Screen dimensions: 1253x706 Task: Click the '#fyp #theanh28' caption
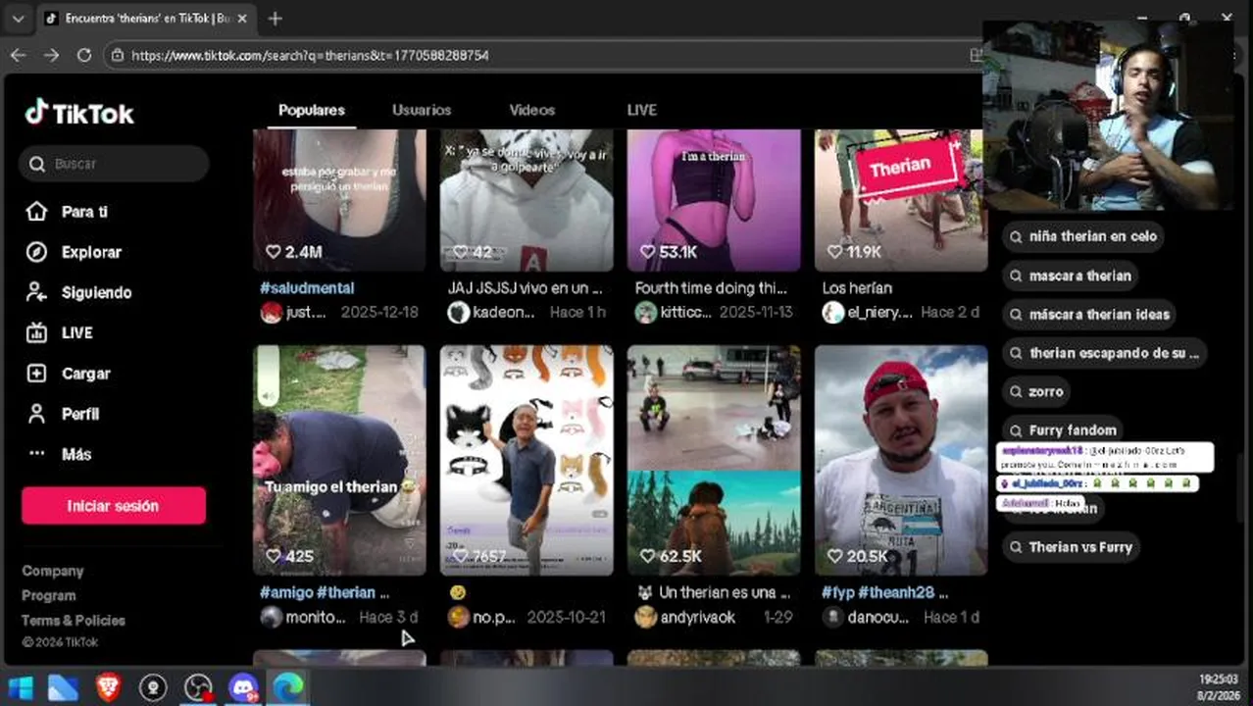click(884, 592)
